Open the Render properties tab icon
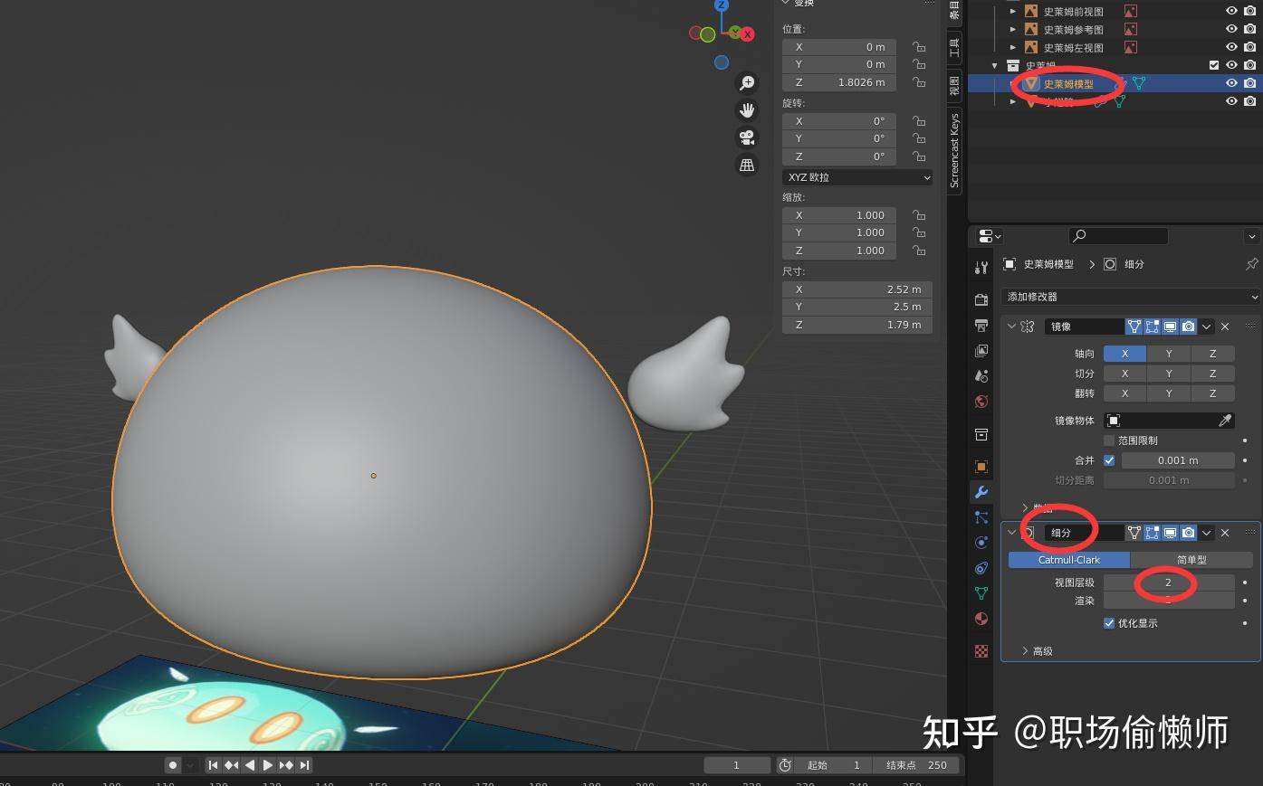Viewport: 1263px width, 786px height. coord(981,299)
